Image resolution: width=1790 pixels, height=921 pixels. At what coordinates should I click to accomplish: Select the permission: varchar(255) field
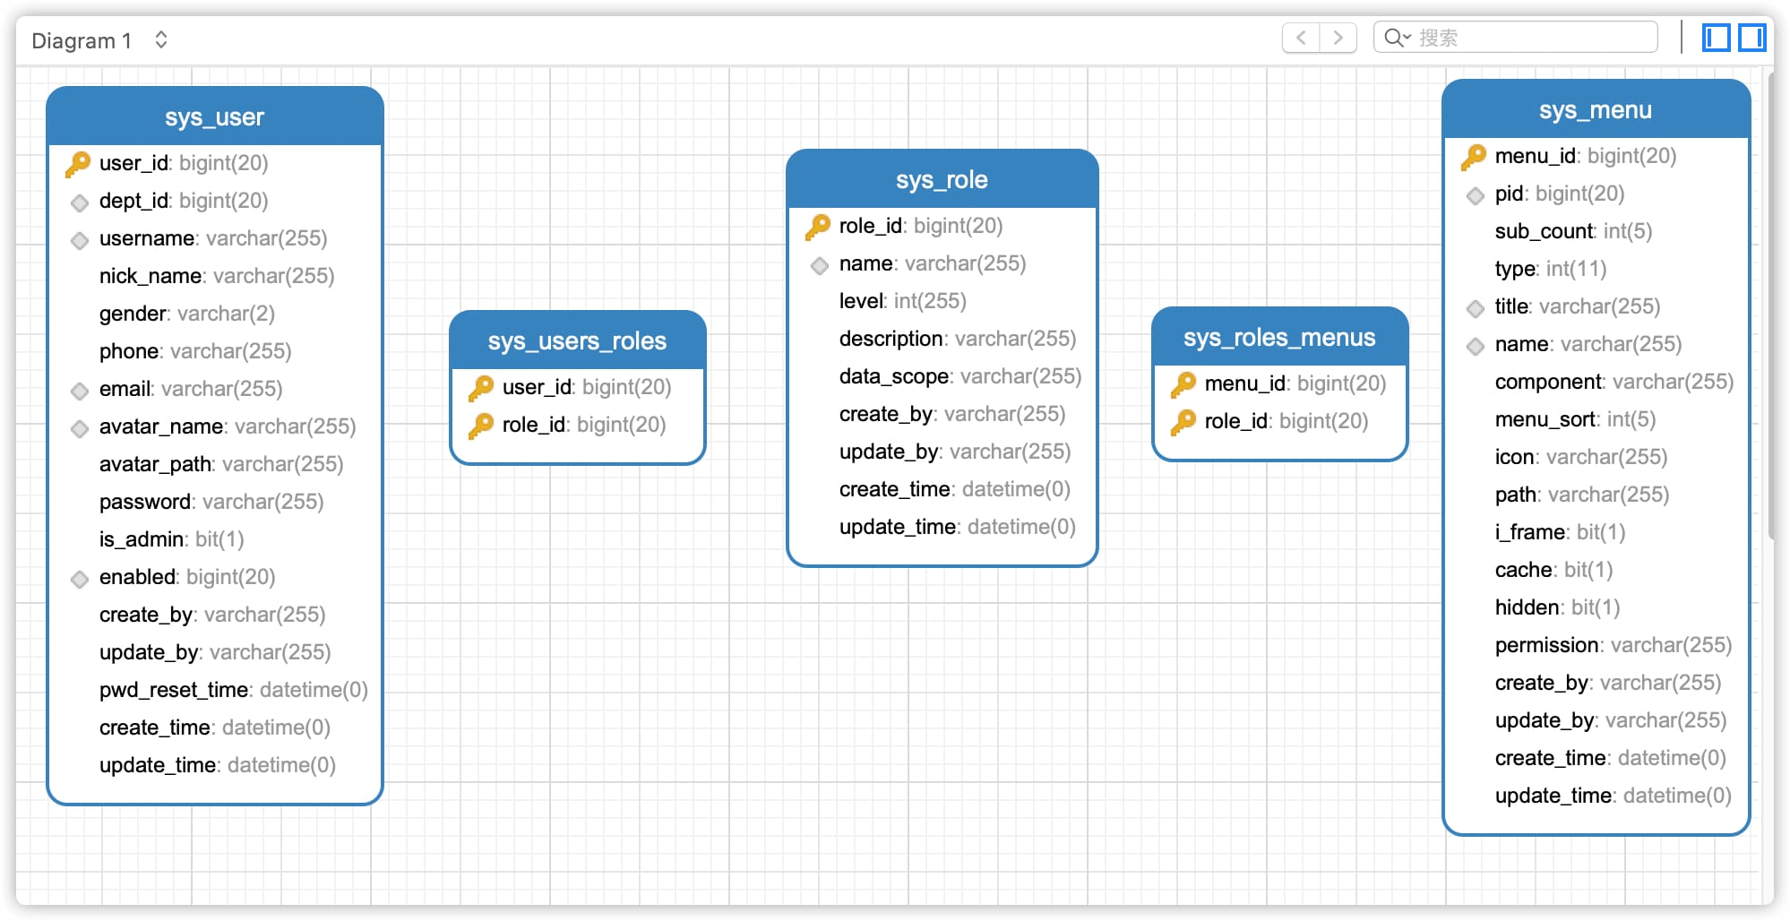point(1614,645)
